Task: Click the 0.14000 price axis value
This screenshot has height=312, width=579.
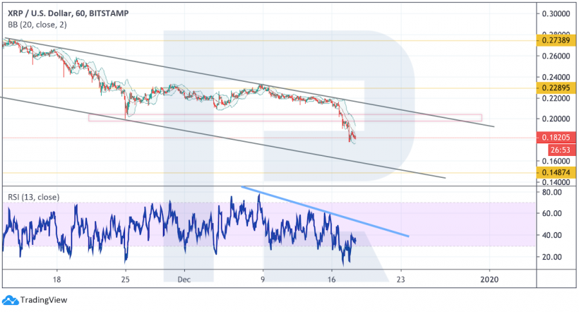Action: tap(556, 182)
